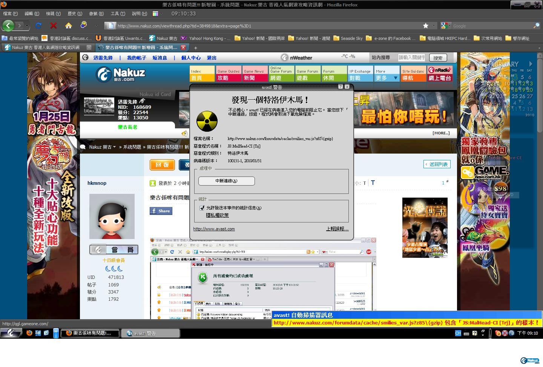Viewport: 543px width, 367px height.
Task: Click the colorful extension icon beside Home
Action: [83, 25]
